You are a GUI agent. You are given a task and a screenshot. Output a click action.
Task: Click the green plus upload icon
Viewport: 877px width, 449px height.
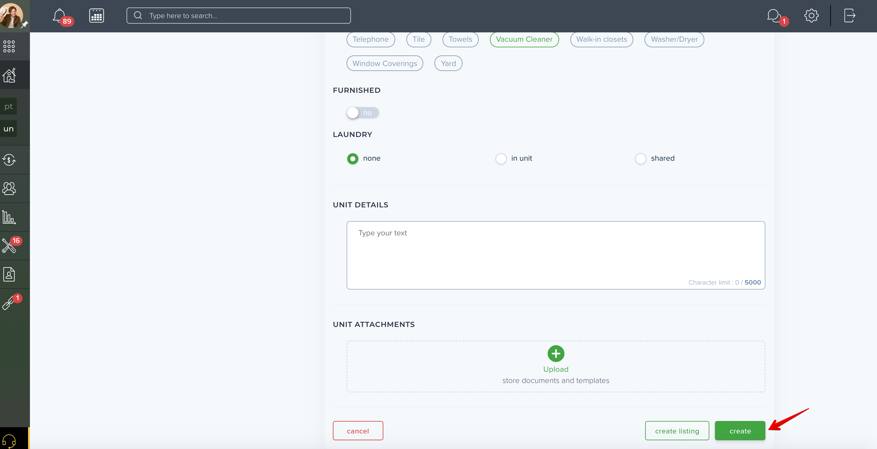coord(556,354)
